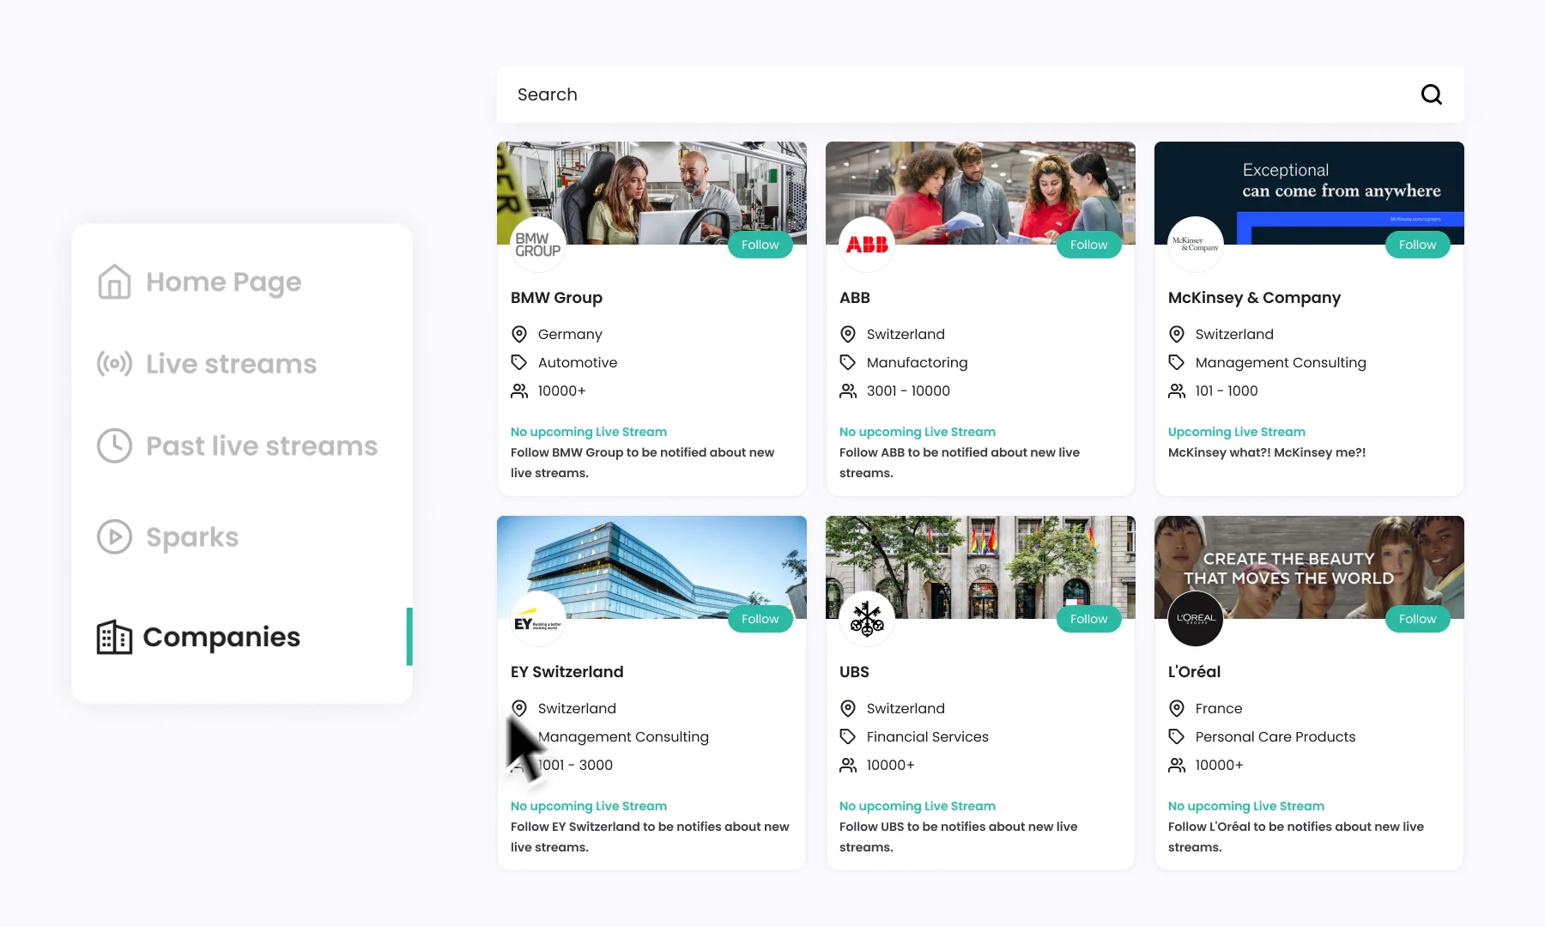Click industry tag icon on L'Oréal card
Viewport: 1545px width, 927px height.
(1177, 736)
